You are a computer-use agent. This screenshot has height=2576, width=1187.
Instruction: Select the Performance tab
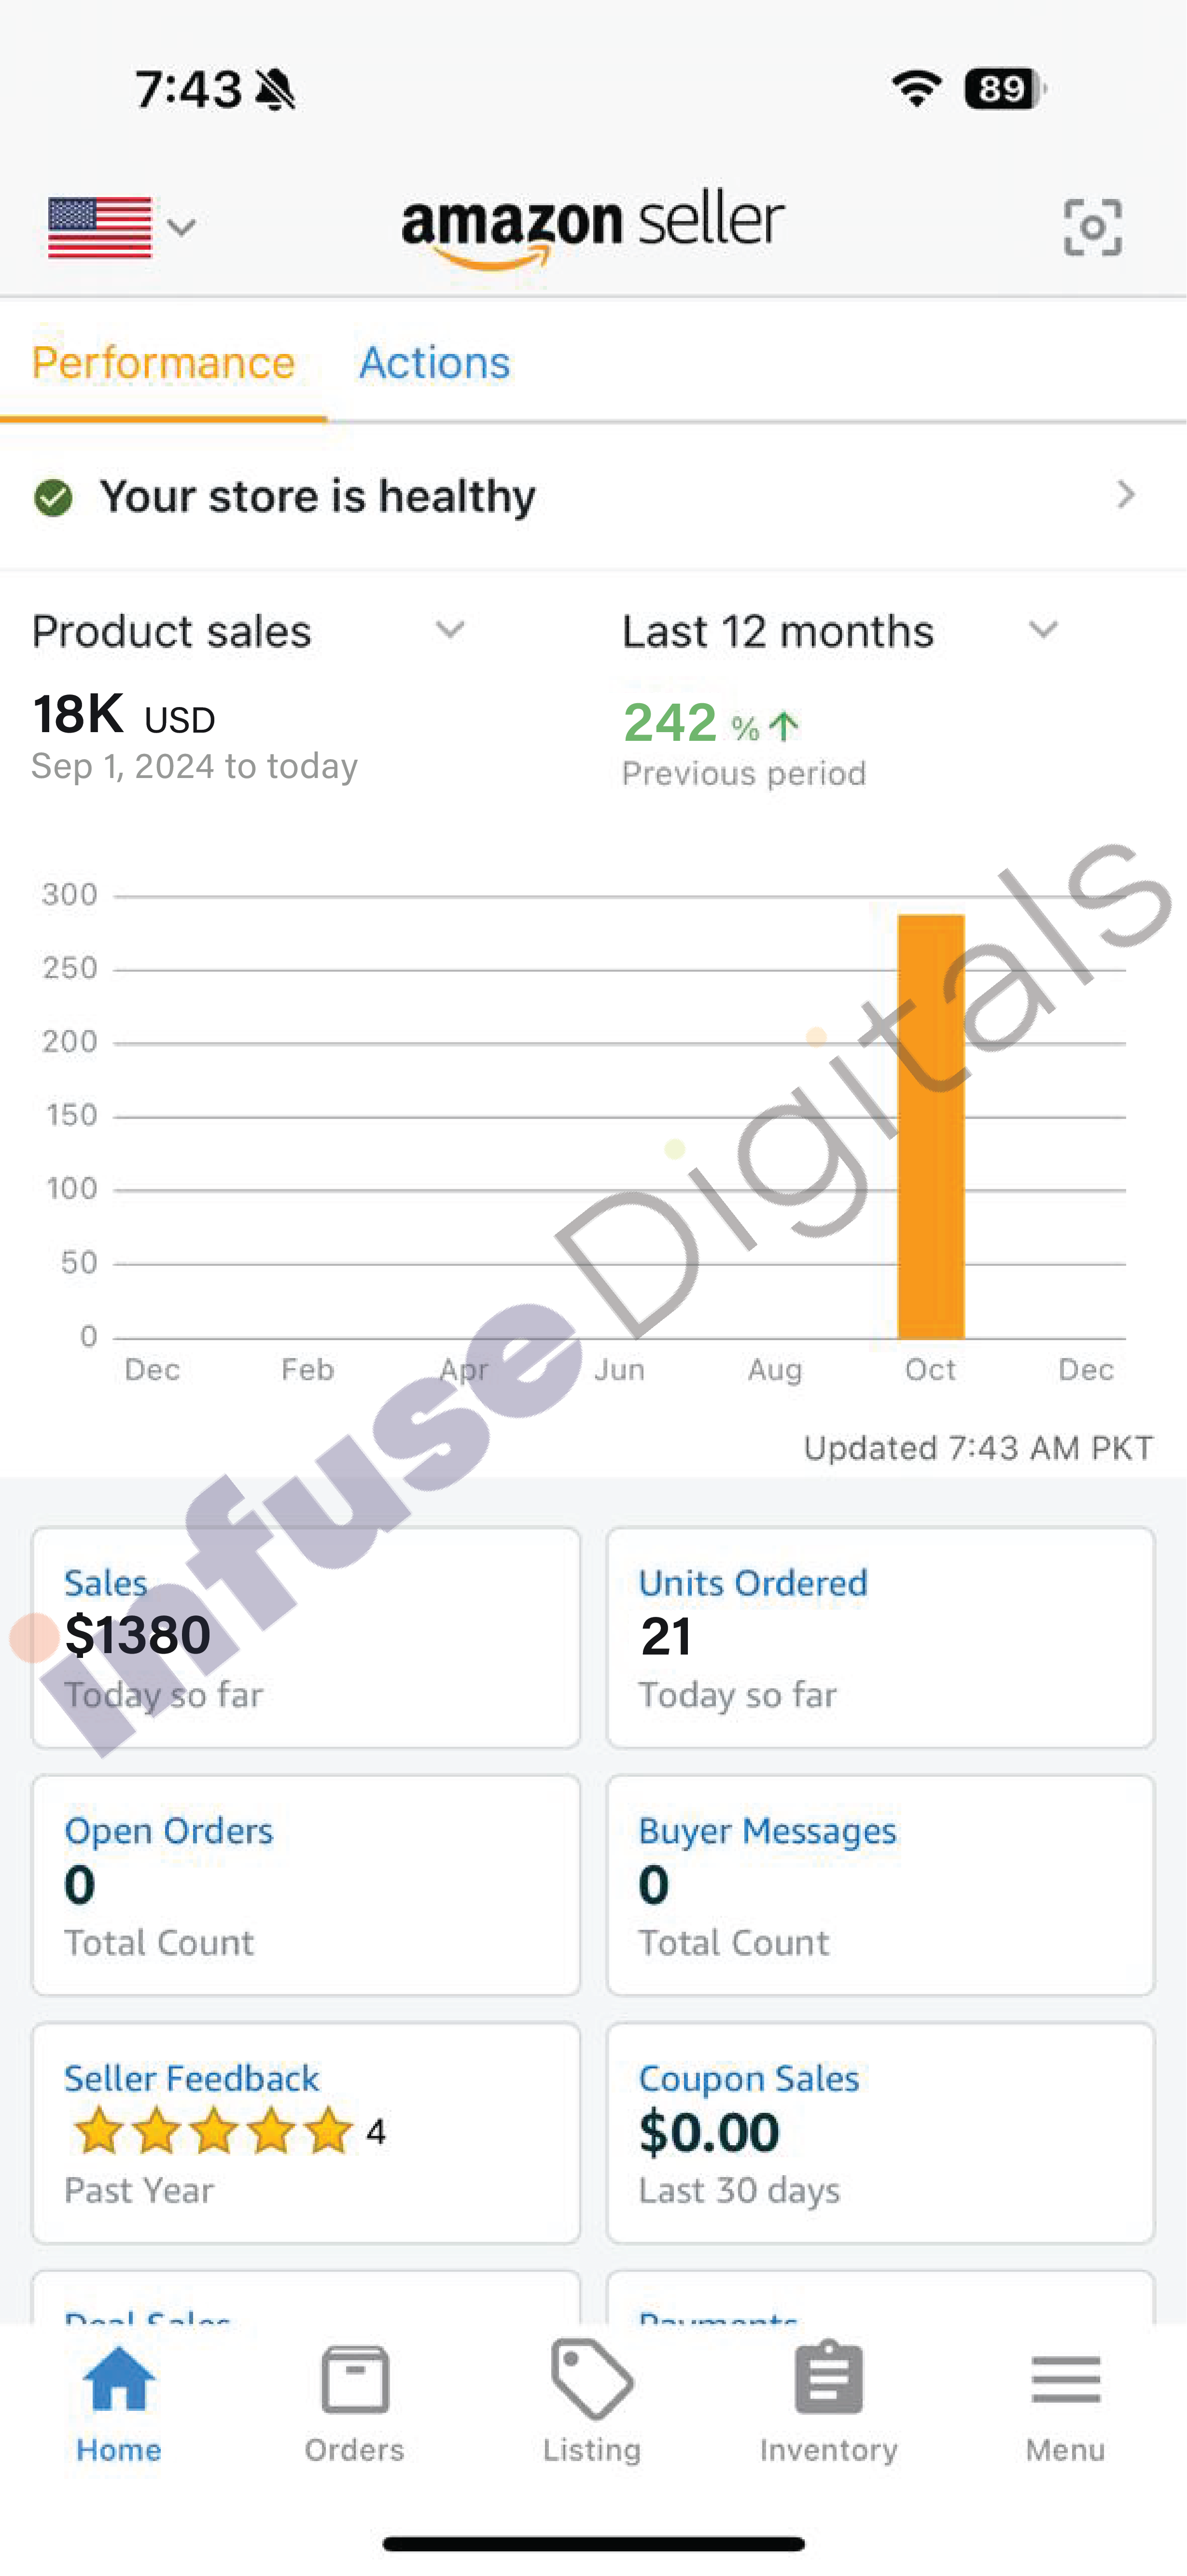coord(164,362)
